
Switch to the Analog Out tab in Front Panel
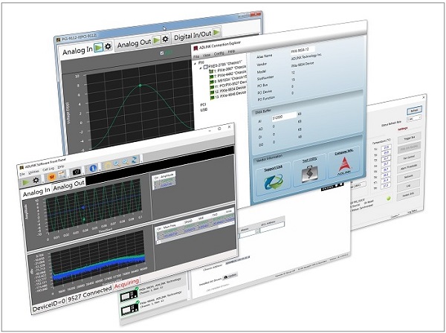tap(66, 183)
